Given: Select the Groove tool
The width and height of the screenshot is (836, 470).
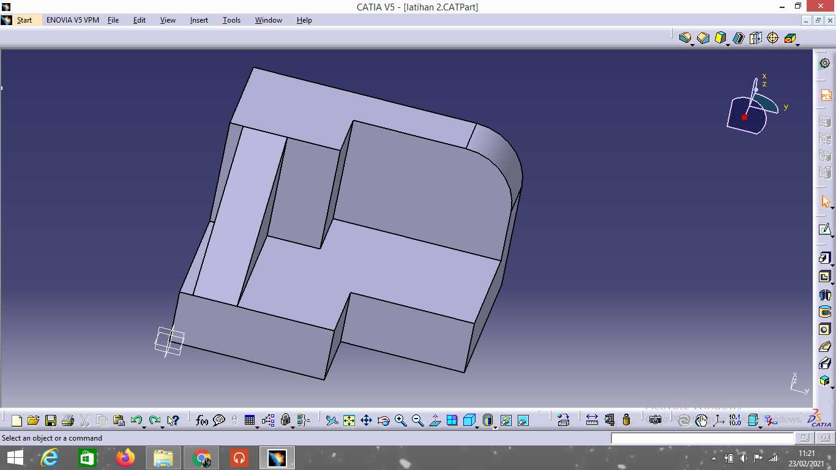Looking at the screenshot, I should coord(825,312).
